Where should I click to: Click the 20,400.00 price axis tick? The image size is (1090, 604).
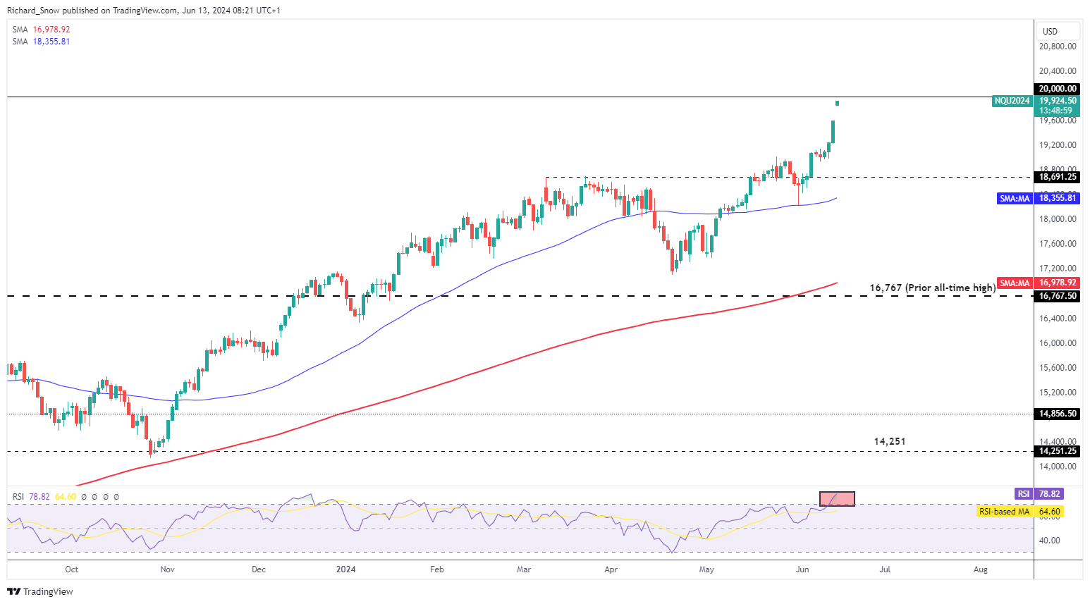click(x=1058, y=71)
